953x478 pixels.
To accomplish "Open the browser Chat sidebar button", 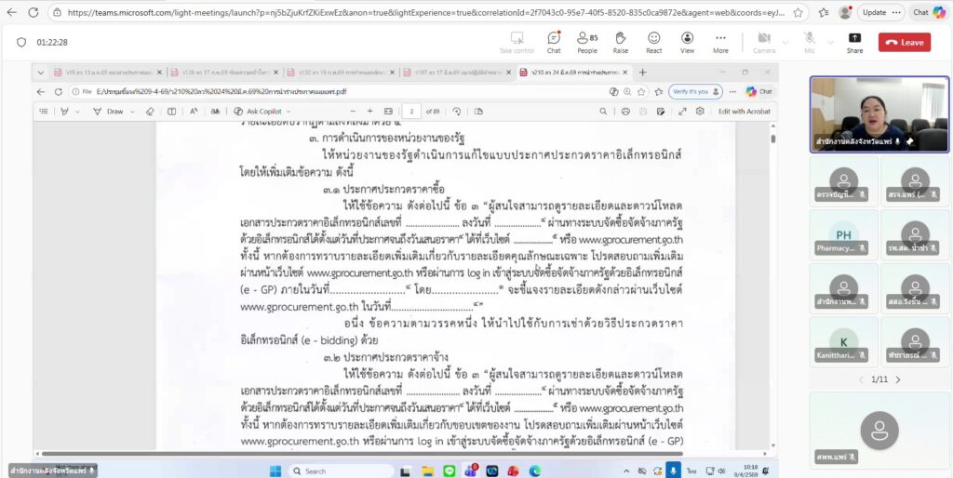I will coord(919,13).
